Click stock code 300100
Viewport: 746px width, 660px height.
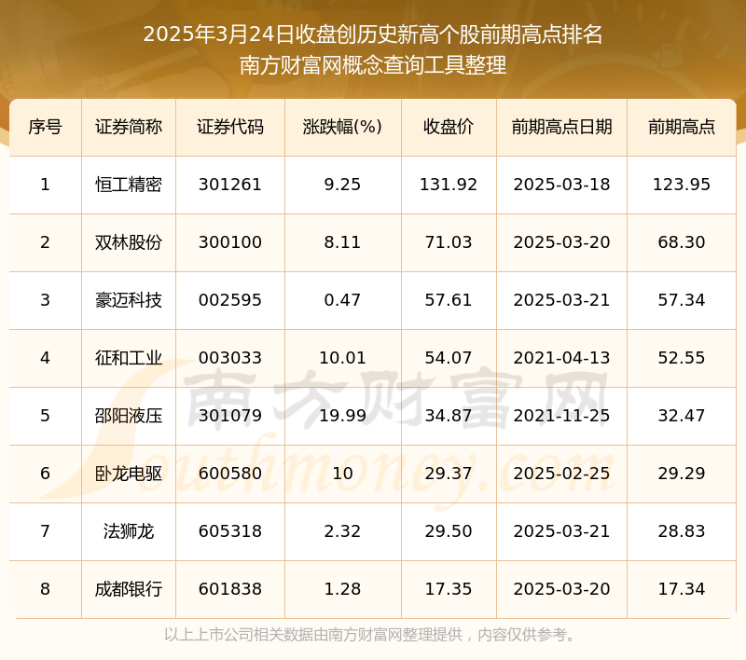pos(230,242)
